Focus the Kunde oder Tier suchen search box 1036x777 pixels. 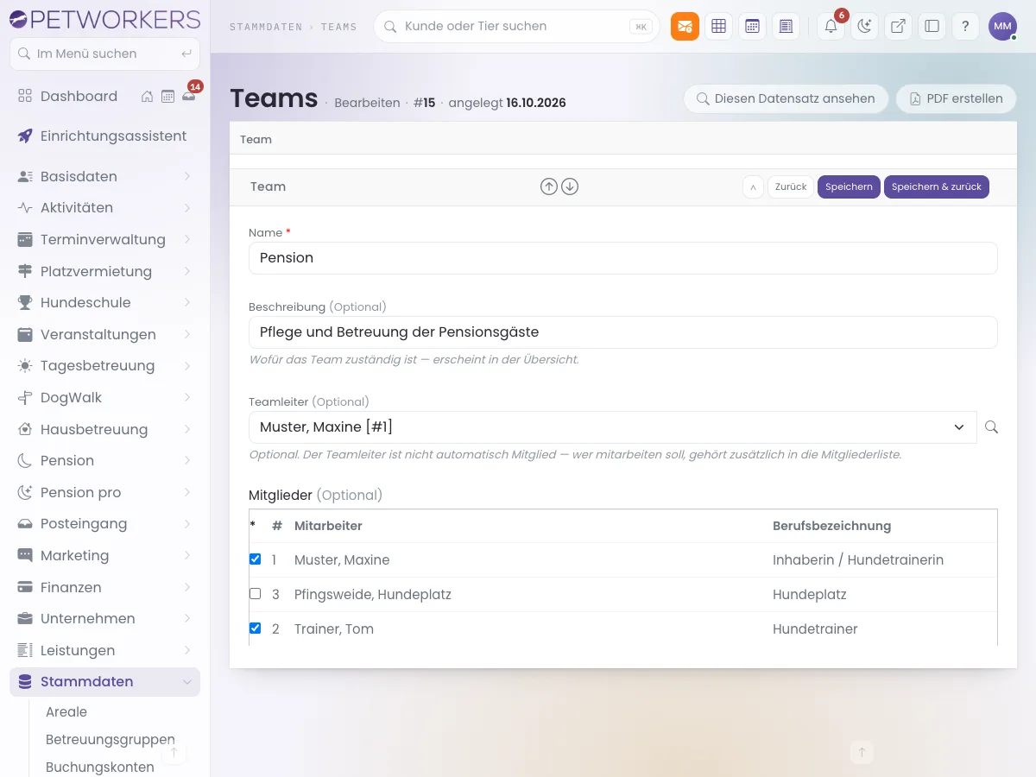[516, 27]
